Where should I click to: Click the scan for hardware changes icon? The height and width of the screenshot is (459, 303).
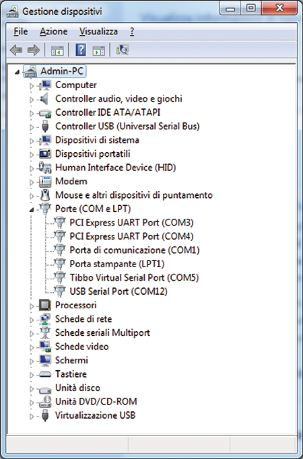click(x=122, y=50)
